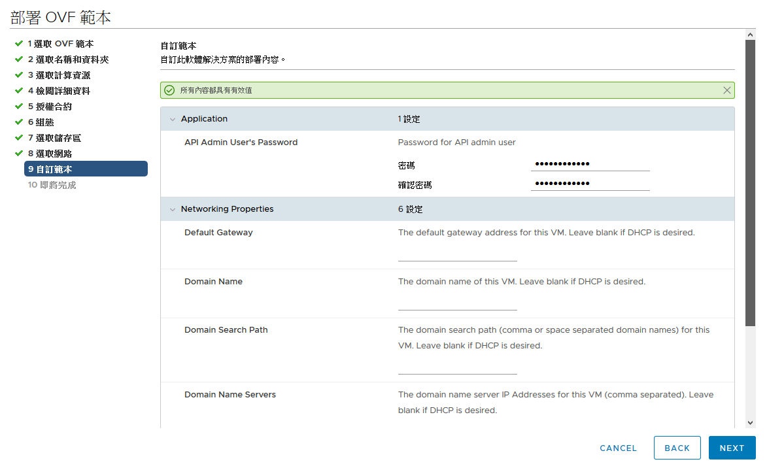
Task: Focus the 密碼 password field
Action: coord(590,164)
